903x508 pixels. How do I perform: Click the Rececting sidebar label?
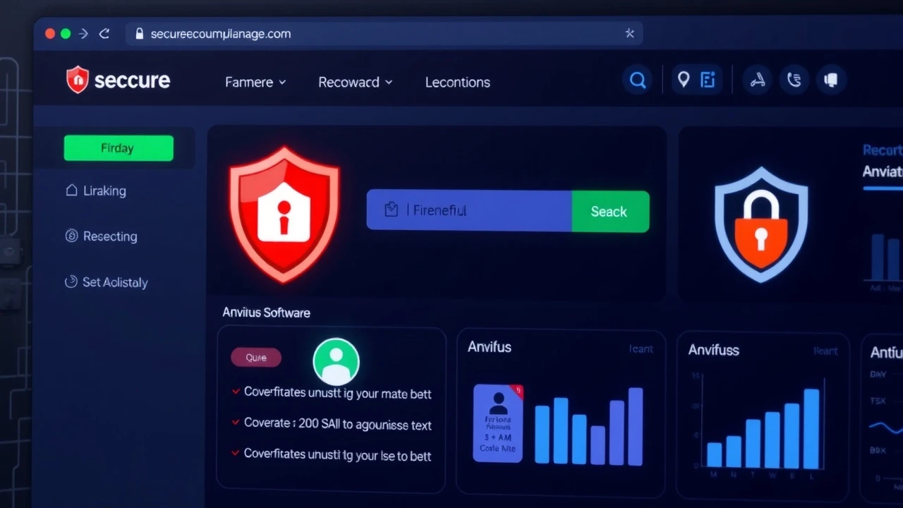coord(110,236)
